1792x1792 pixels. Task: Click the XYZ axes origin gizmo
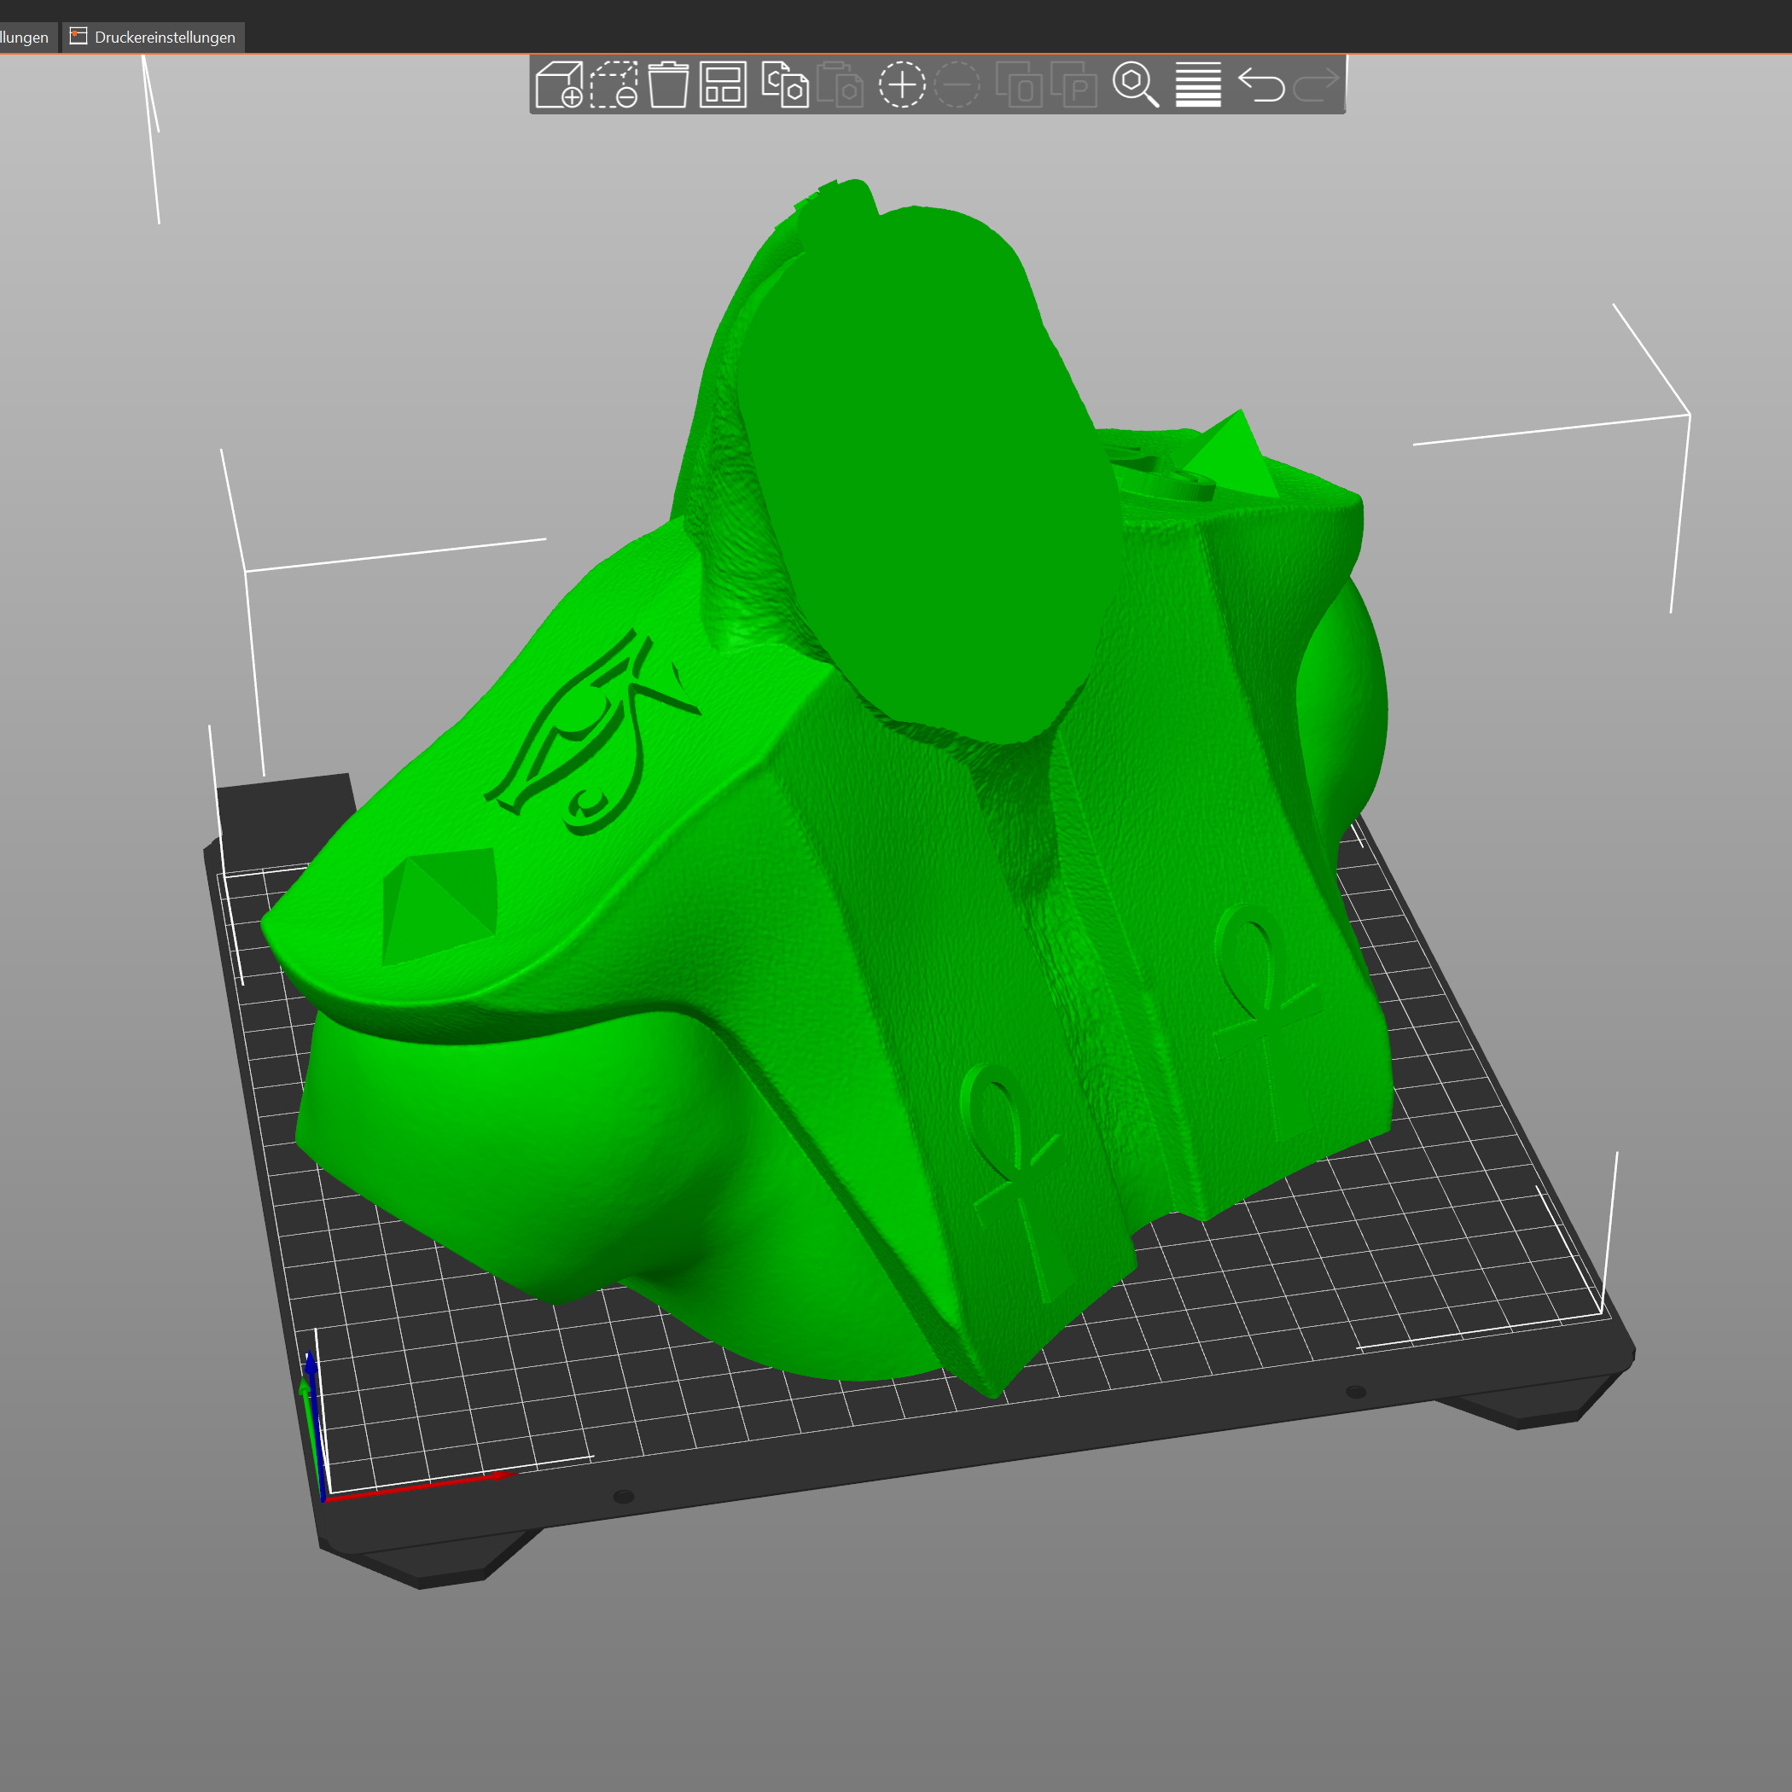tap(321, 1495)
